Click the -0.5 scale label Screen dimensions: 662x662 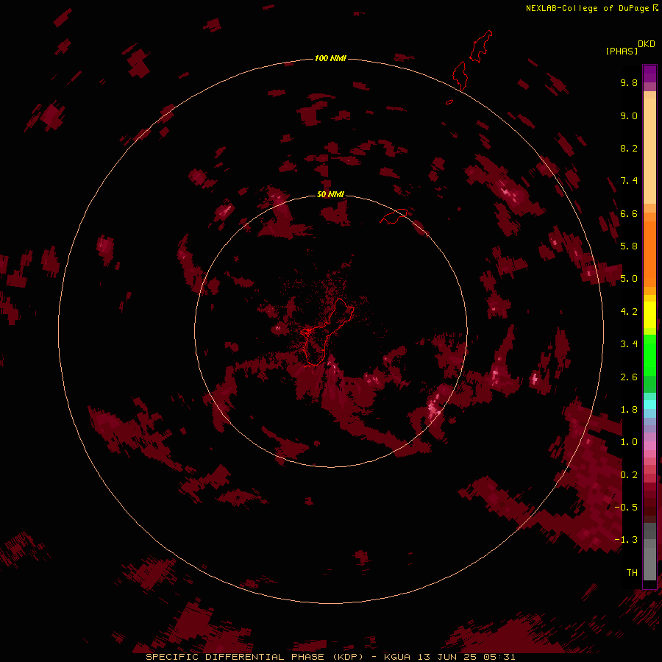pos(626,507)
